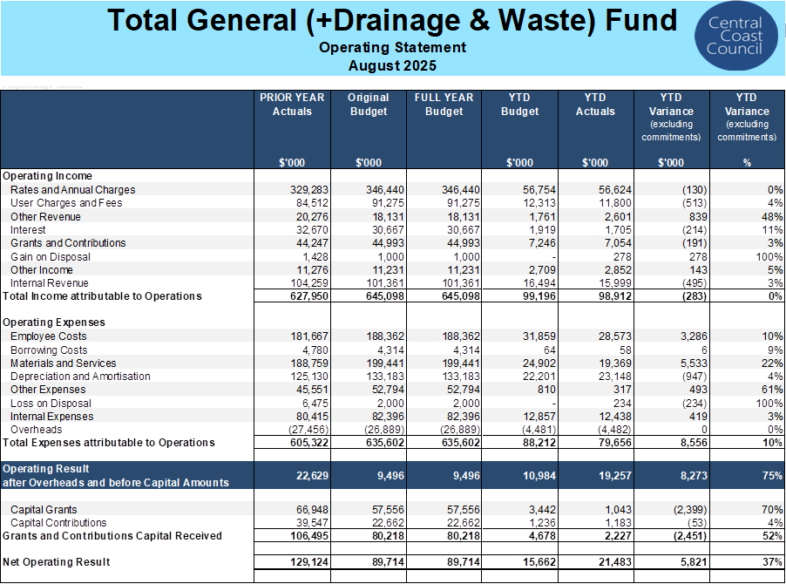Click the Total General Fund title heading
The image size is (786, 584).
(x=392, y=20)
